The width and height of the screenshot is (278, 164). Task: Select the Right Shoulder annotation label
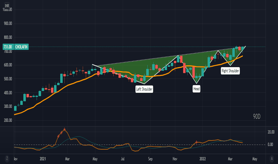tap(230, 71)
